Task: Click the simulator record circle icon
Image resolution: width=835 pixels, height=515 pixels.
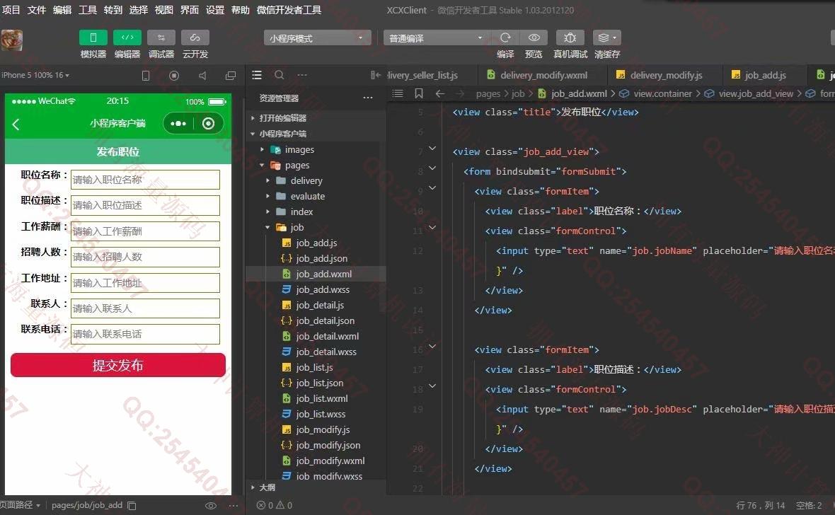Action: tap(173, 76)
